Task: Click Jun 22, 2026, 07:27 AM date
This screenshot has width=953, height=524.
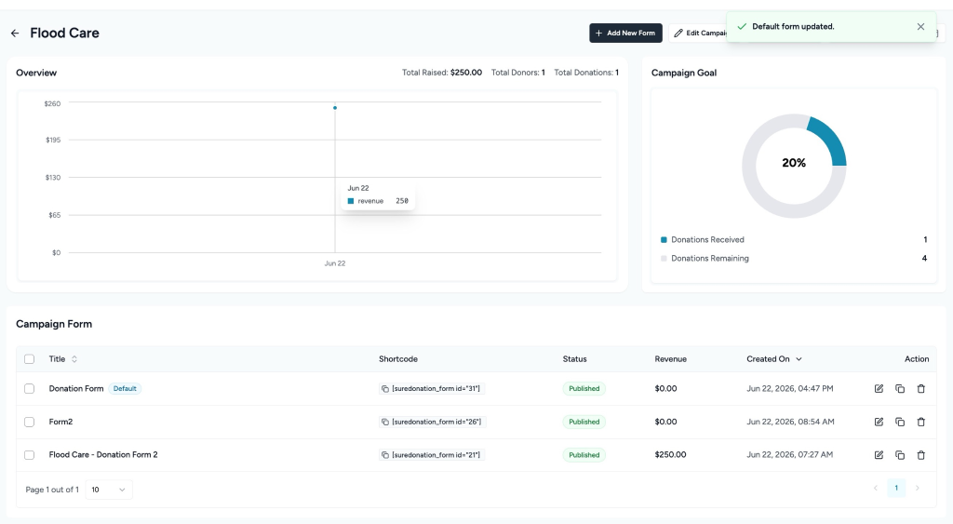Action: [789, 455]
